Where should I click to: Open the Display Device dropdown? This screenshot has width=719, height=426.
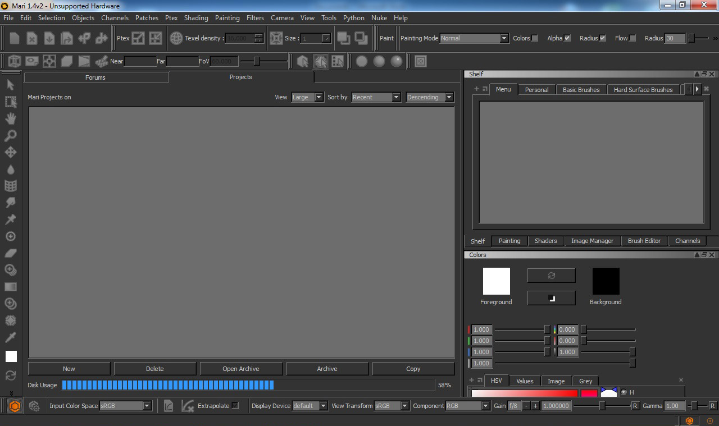310,406
